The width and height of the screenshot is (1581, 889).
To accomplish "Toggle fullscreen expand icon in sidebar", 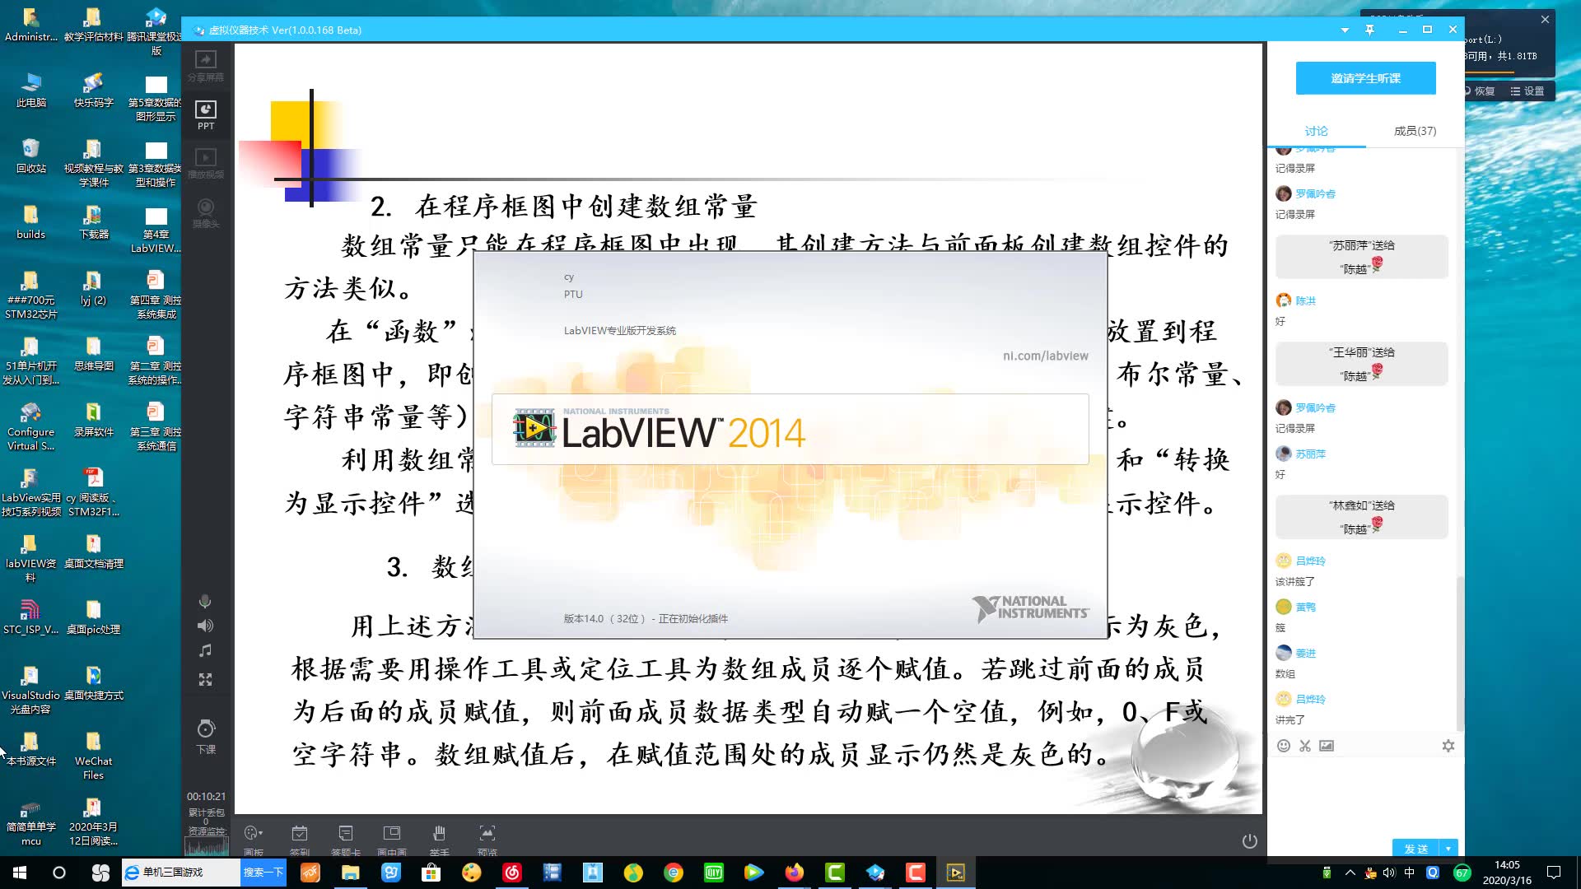I will (205, 679).
